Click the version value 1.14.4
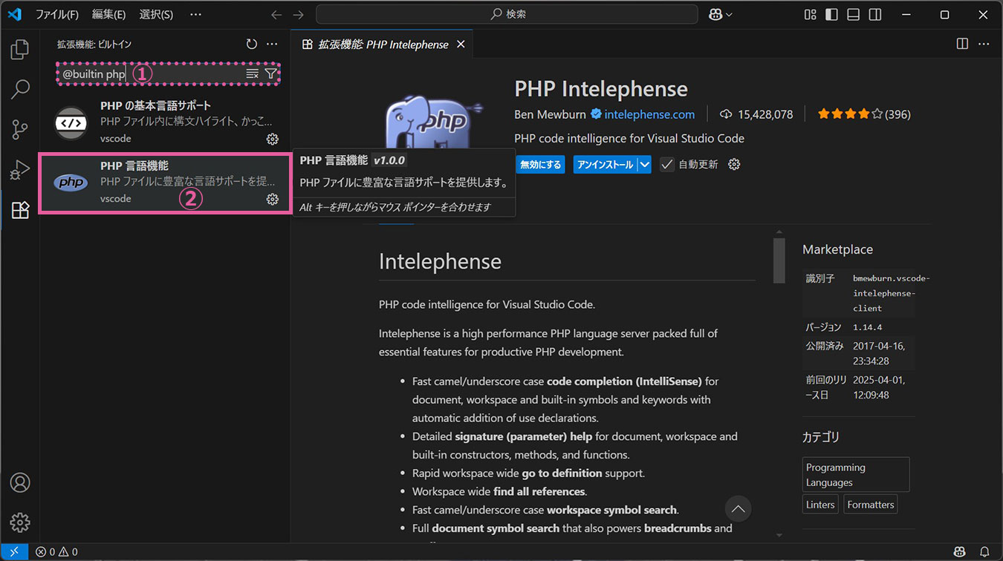Screen dimensions: 1003x561 pyautogui.click(x=868, y=327)
